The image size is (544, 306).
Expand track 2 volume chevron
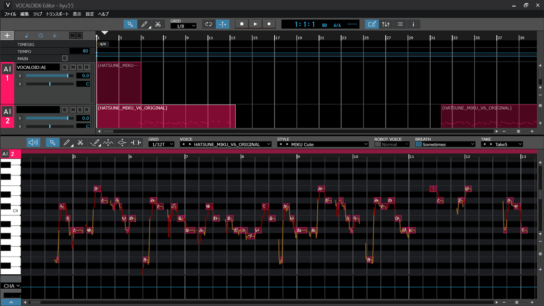pyautogui.click(x=20, y=118)
